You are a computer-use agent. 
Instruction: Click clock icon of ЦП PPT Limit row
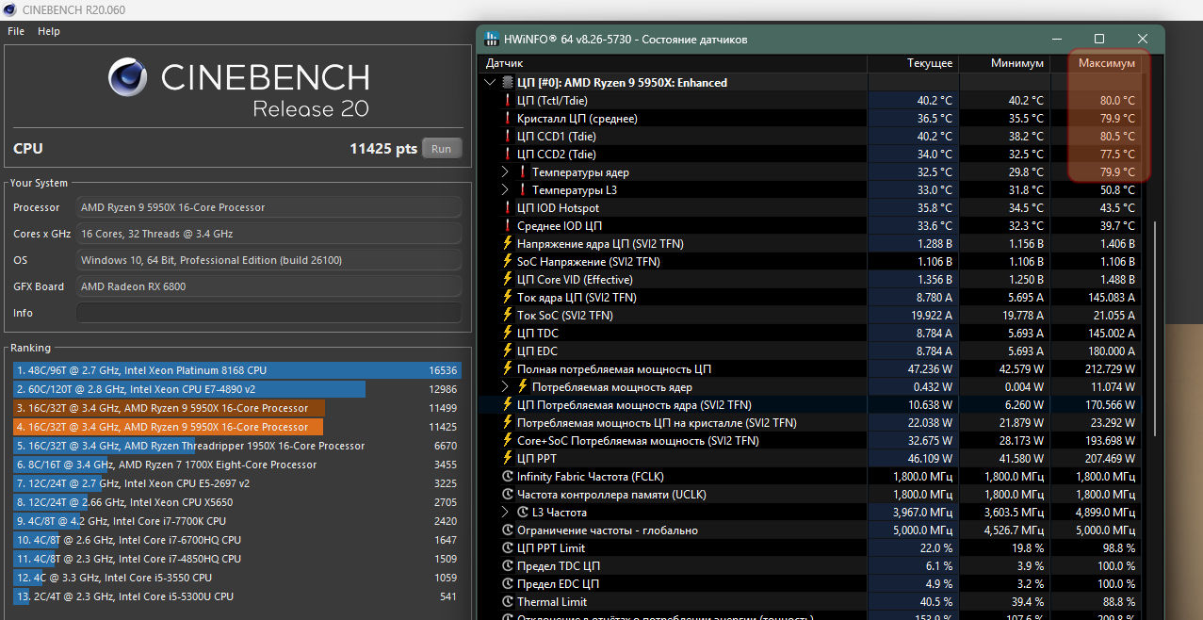pos(508,548)
